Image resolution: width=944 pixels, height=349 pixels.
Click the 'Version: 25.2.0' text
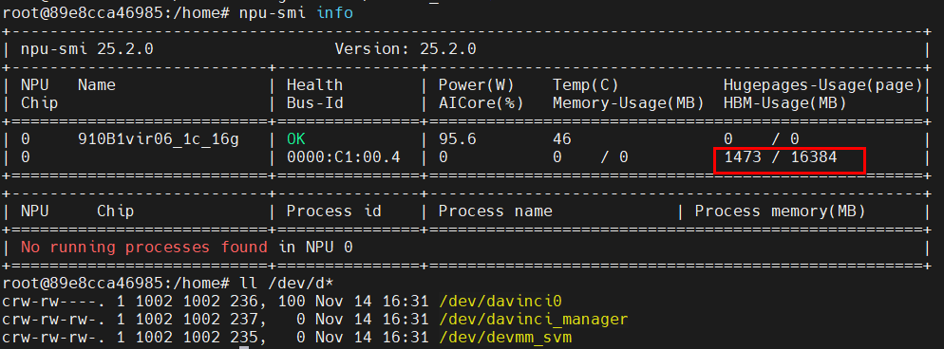point(406,48)
